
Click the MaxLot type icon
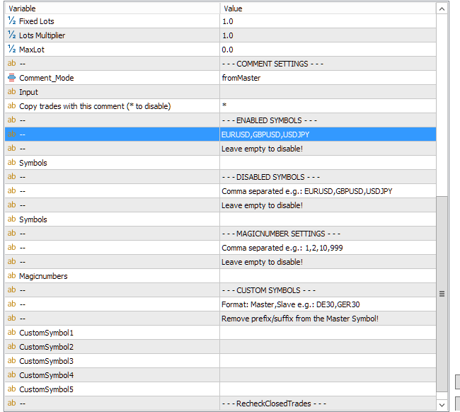(11, 50)
